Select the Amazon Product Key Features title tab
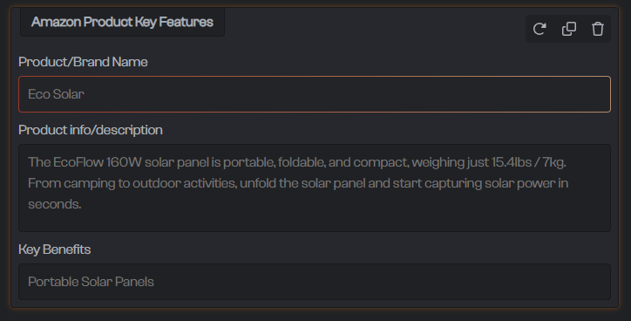The height and width of the screenshot is (321, 631). pos(122,22)
